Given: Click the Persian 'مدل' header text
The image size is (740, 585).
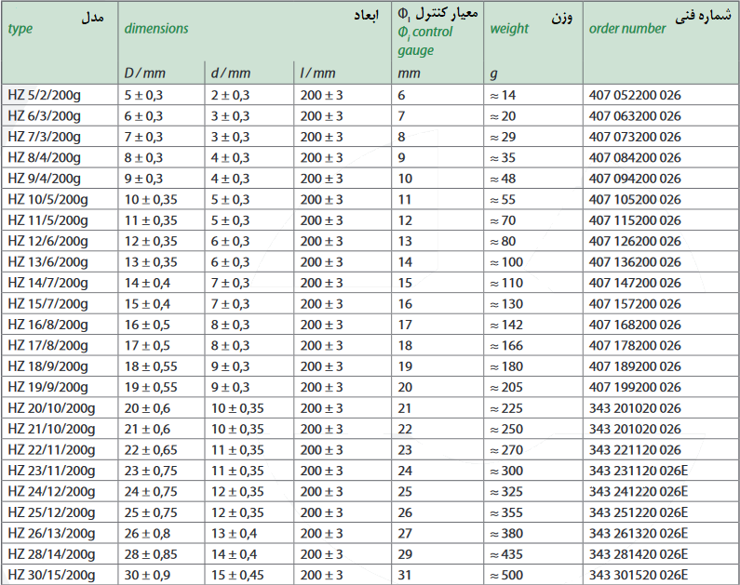Looking at the screenshot, I should click(x=92, y=18).
